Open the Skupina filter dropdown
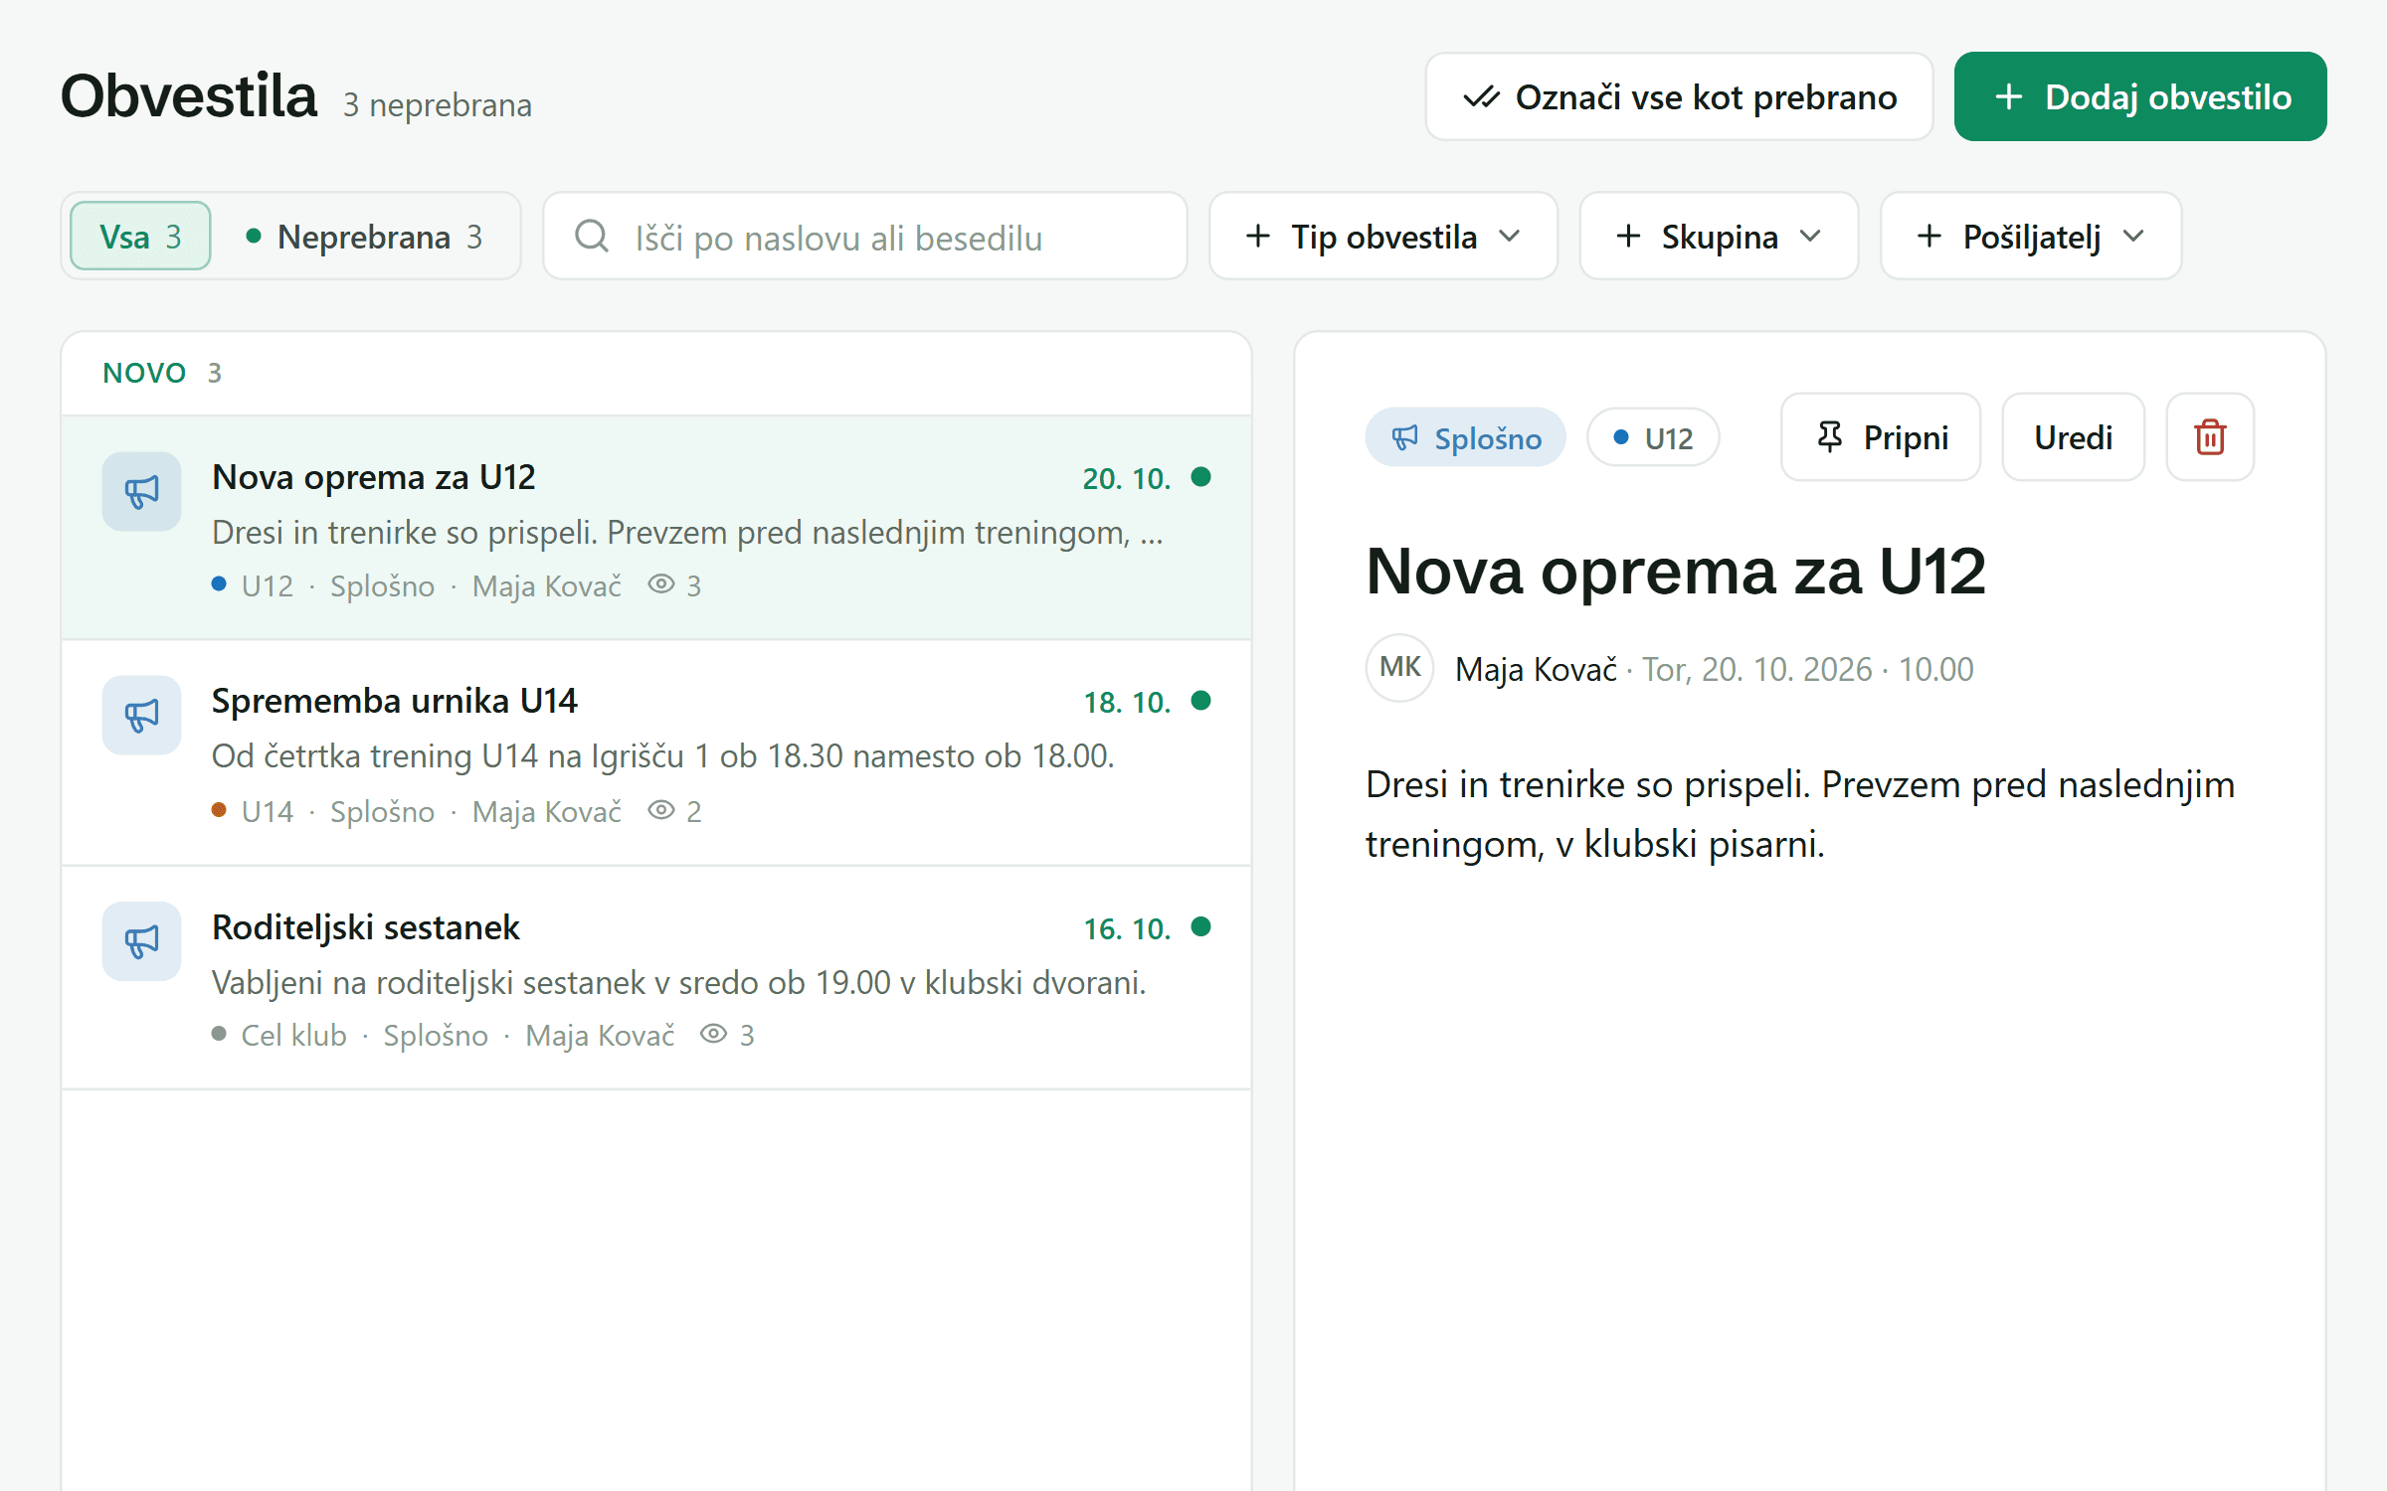Viewport: 2387px width, 1491px height. (x=1719, y=237)
